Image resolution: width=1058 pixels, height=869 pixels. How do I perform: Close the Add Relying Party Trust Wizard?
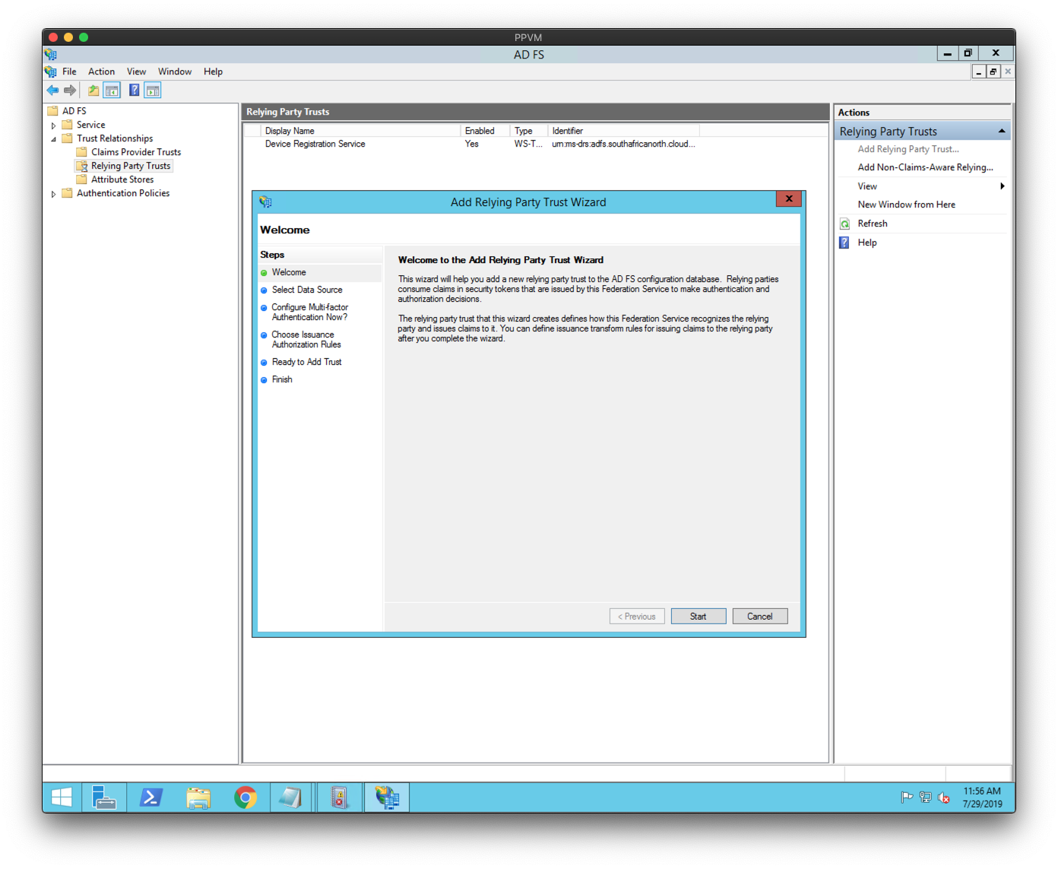point(789,198)
